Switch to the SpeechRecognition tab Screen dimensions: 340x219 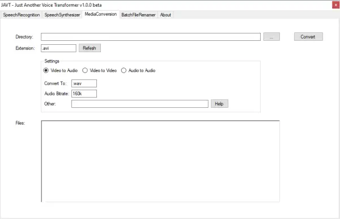coord(22,15)
